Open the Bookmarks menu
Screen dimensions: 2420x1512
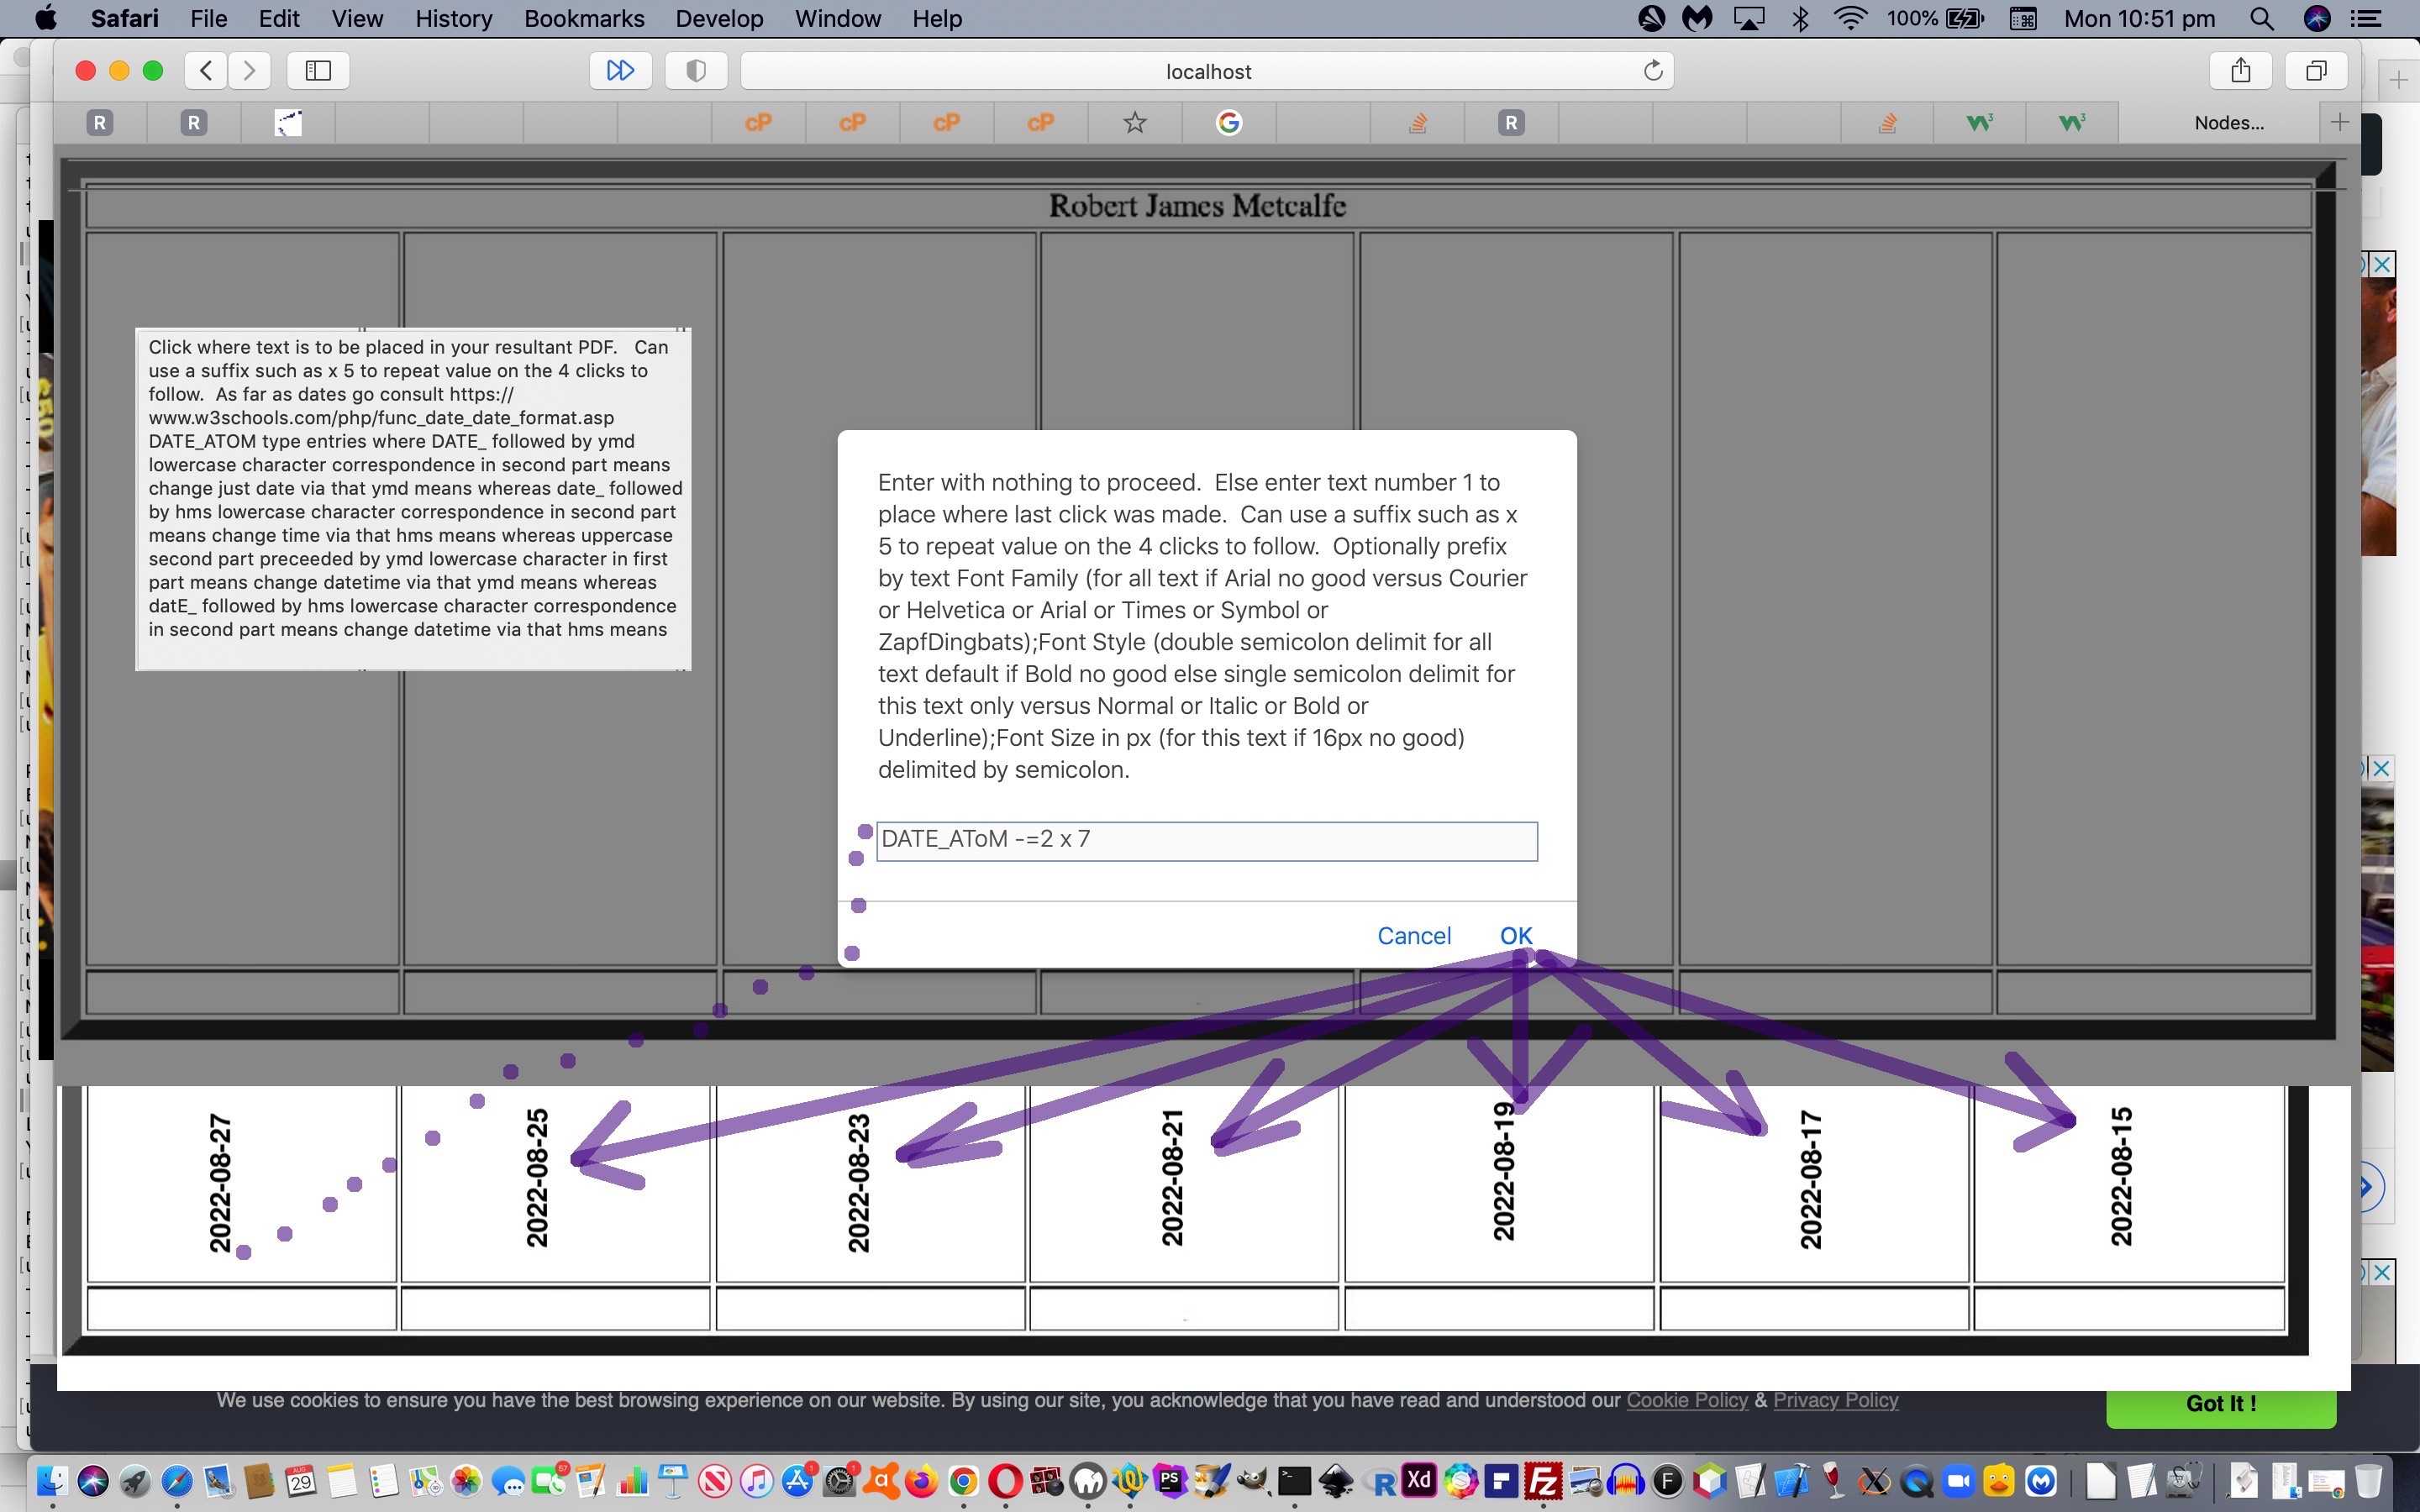tap(584, 18)
